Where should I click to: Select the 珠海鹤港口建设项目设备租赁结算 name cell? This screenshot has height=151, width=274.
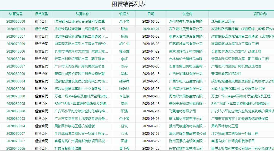point(79,22)
